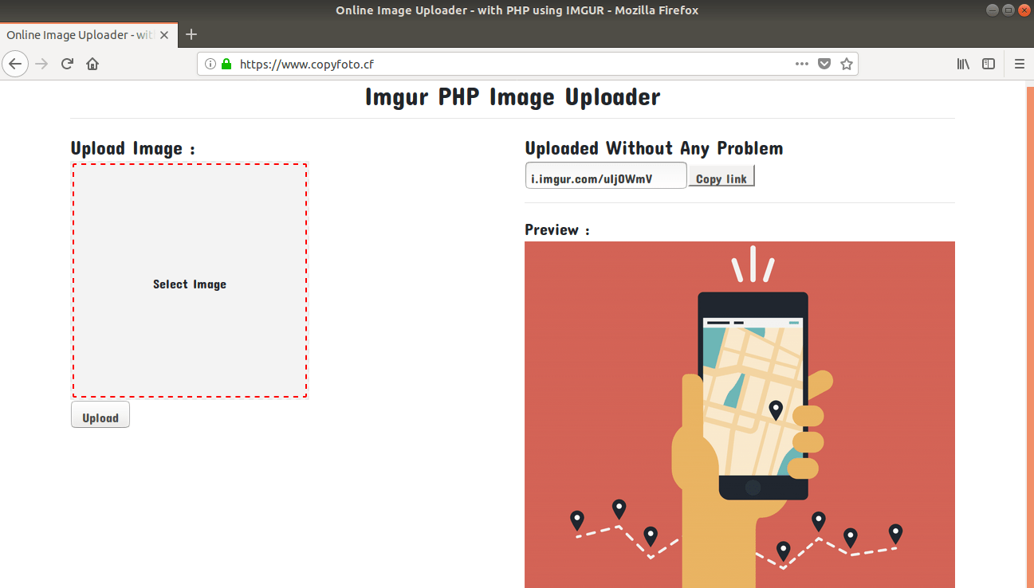Close the Online Image Uploader tab

pos(165,35)
